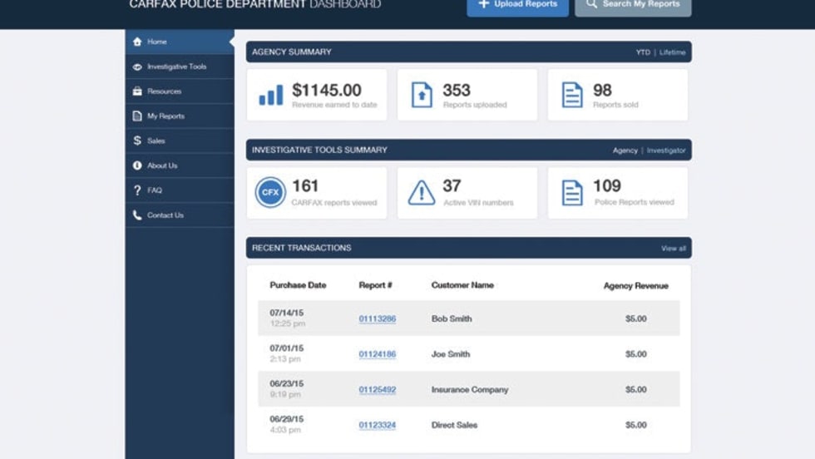815x459 pixels.
Task: Switch Agency Summary to Lifetime
Action: [x=672, y=52]
